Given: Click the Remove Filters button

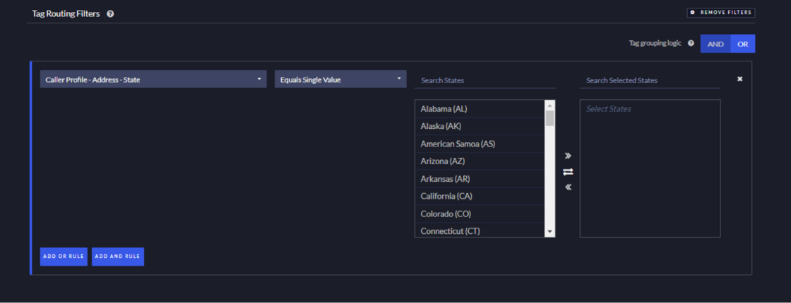Looking at the screenshot, I should [720, 13].
